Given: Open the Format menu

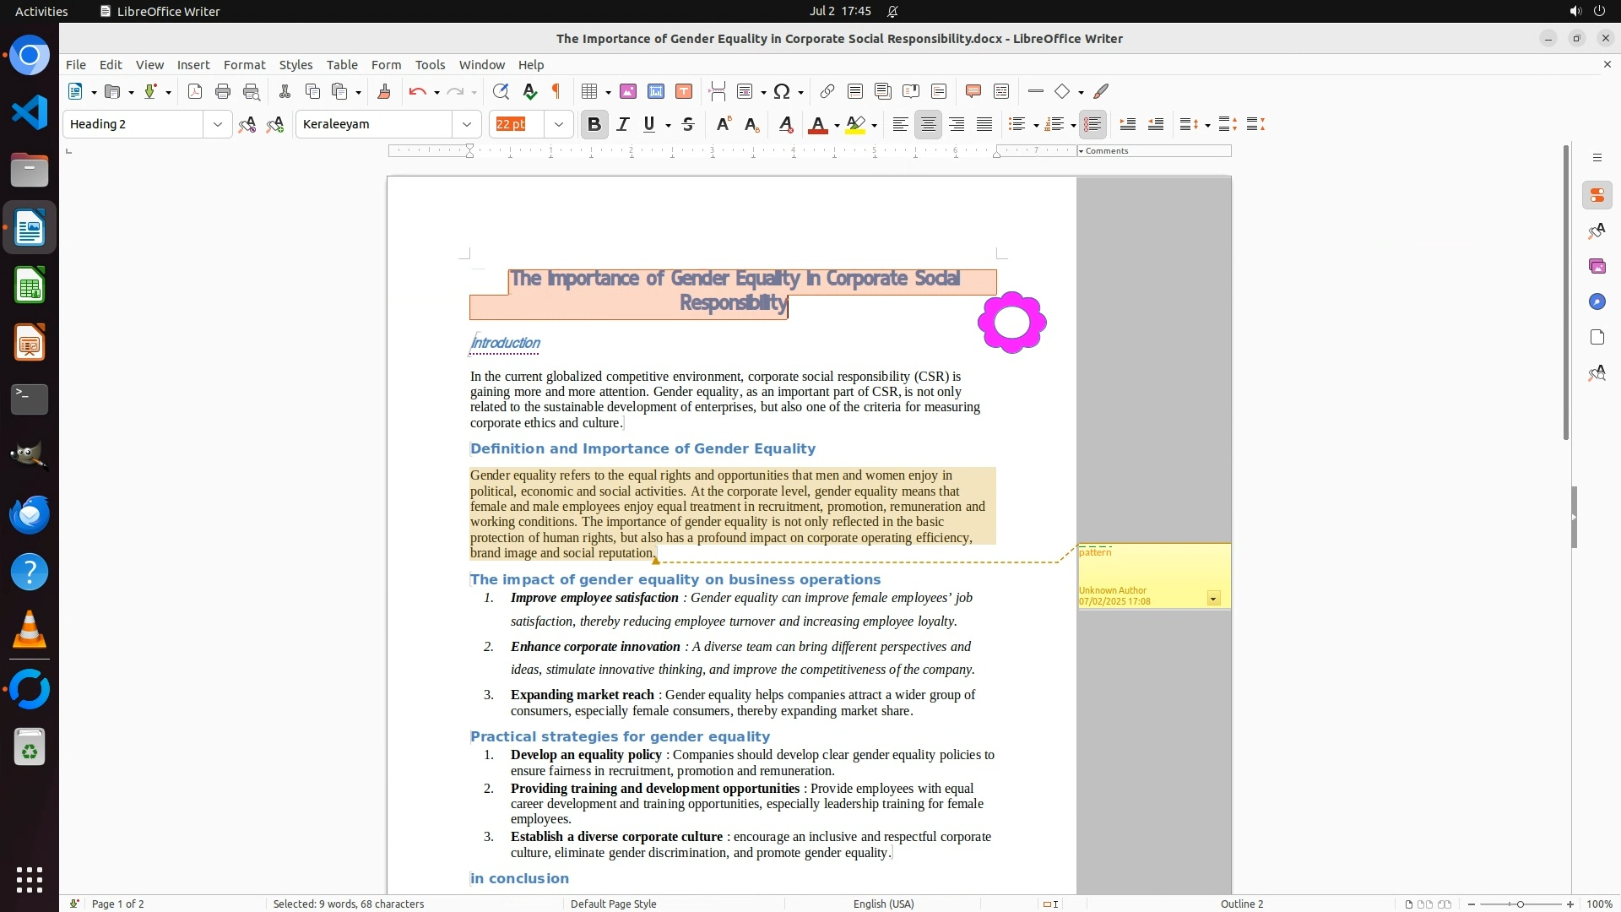Looking at the screenshot, I should 244,64.
